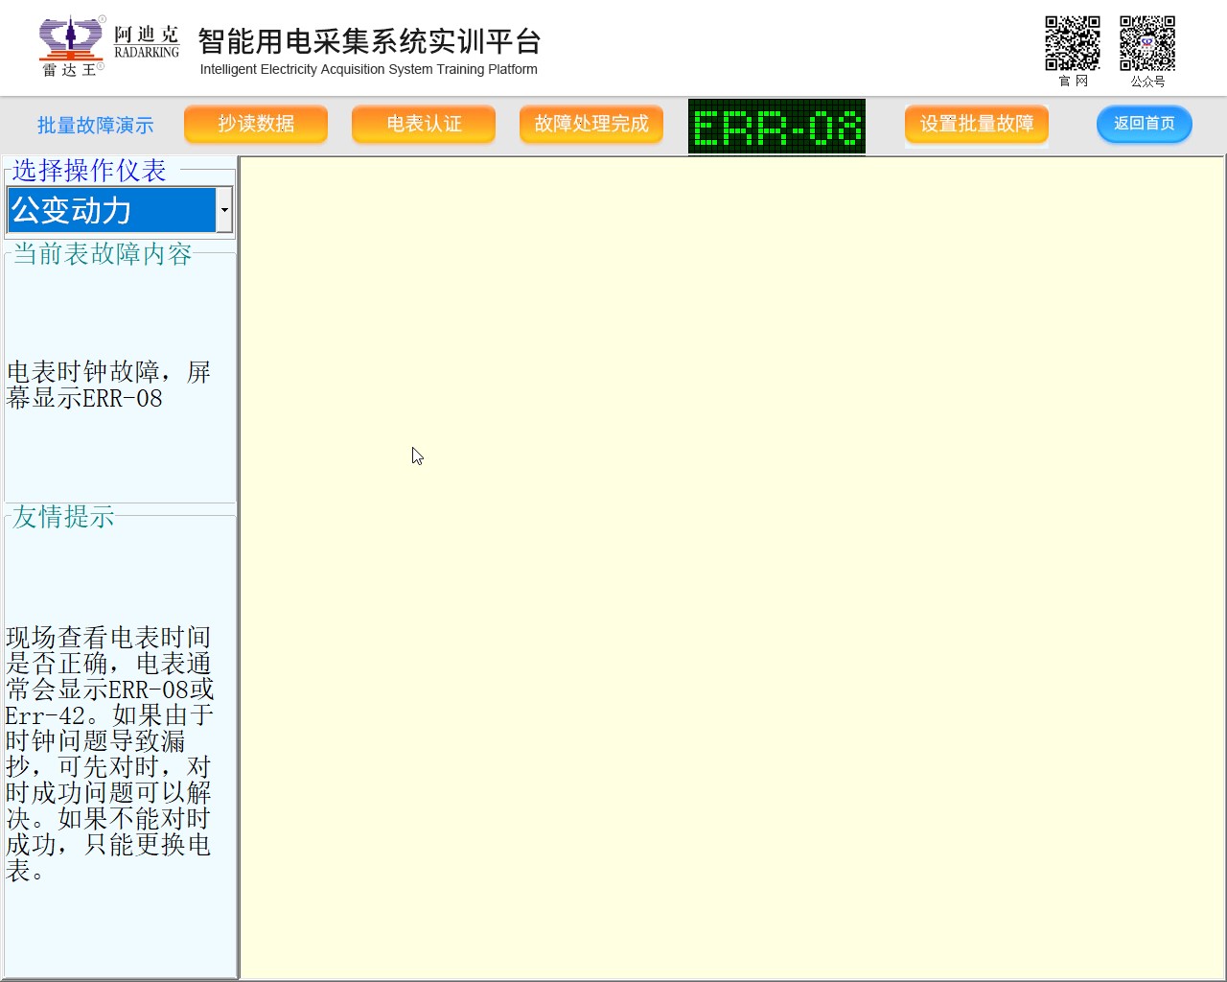
Task: Click the tips paragraph starting with 现场查看电表时间
Action: click(108, 753)
